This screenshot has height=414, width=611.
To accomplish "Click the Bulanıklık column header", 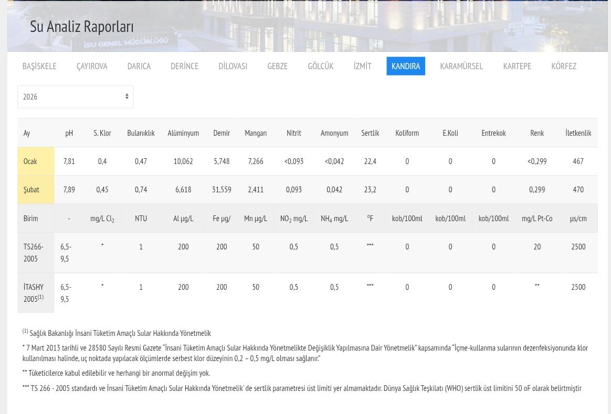I will pyautogui.click(x=141, y=133).
